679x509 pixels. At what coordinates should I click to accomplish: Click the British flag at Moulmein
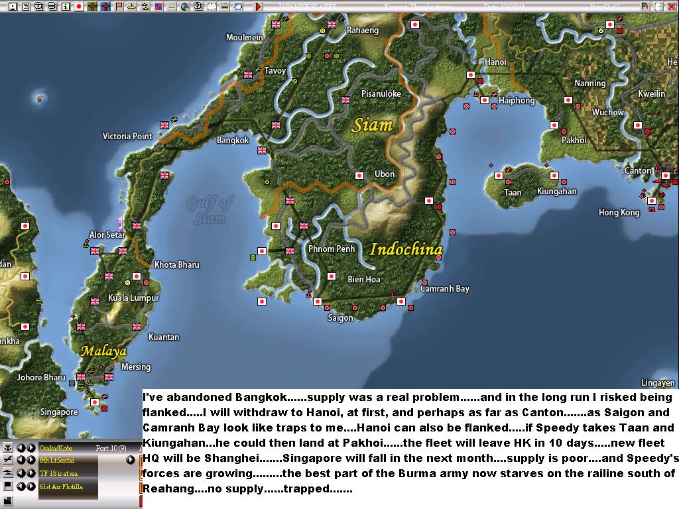(x=276, y=25)
